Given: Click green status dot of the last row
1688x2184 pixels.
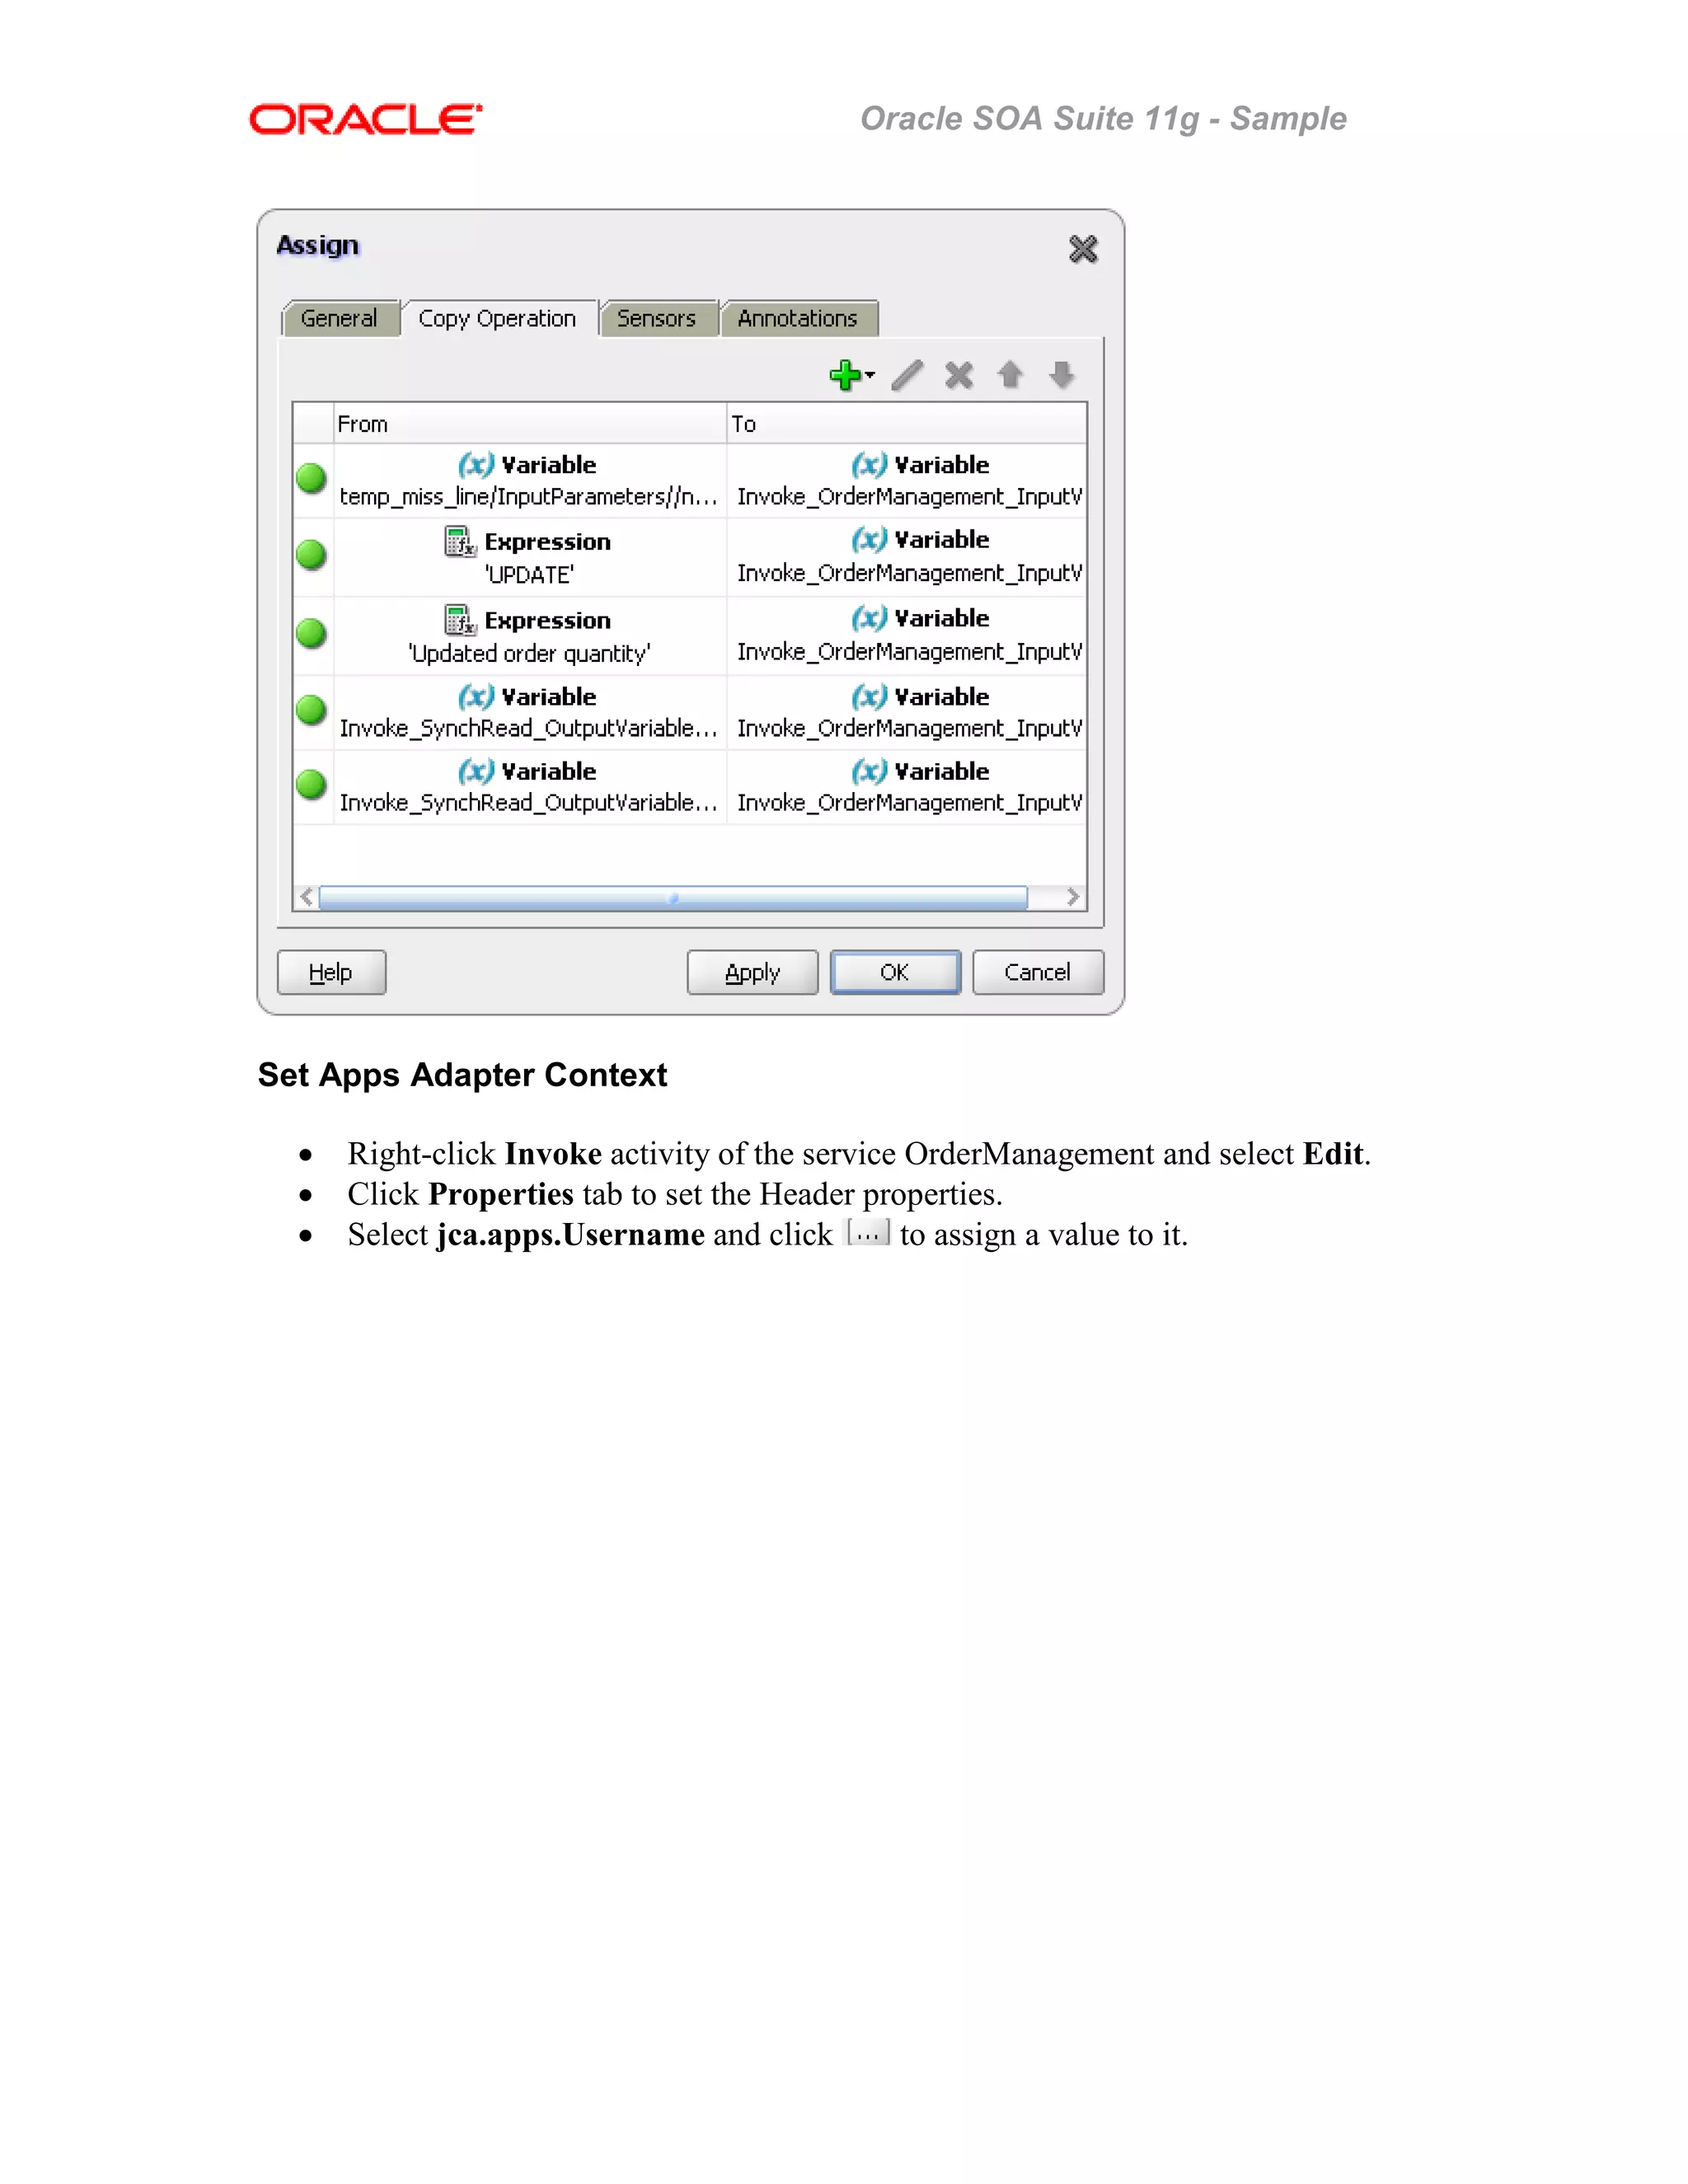Looking at the screenshot, I should click(x=311, y=785).
